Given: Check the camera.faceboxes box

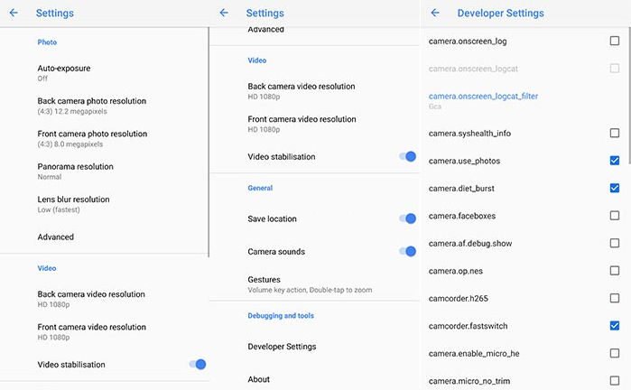Looking at the screenshot, I should pyautogui.click(x=615, y=216).
